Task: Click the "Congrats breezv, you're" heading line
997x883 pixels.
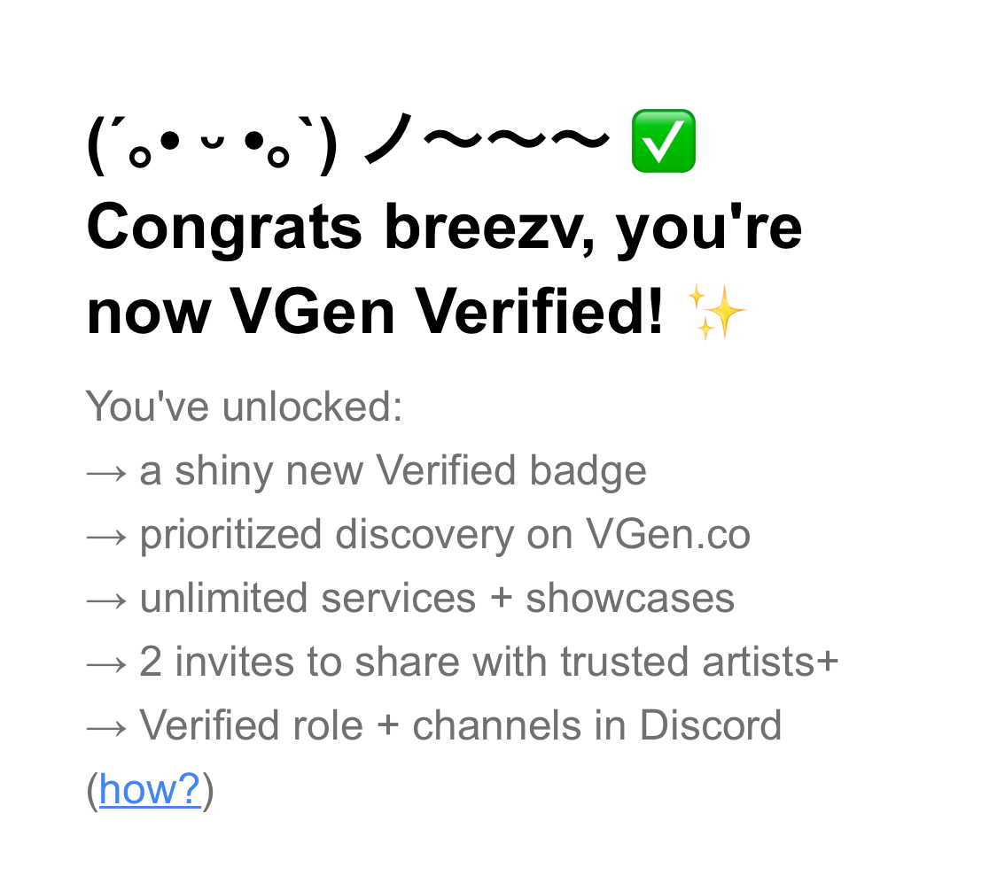Action: (x=444, y=227)
